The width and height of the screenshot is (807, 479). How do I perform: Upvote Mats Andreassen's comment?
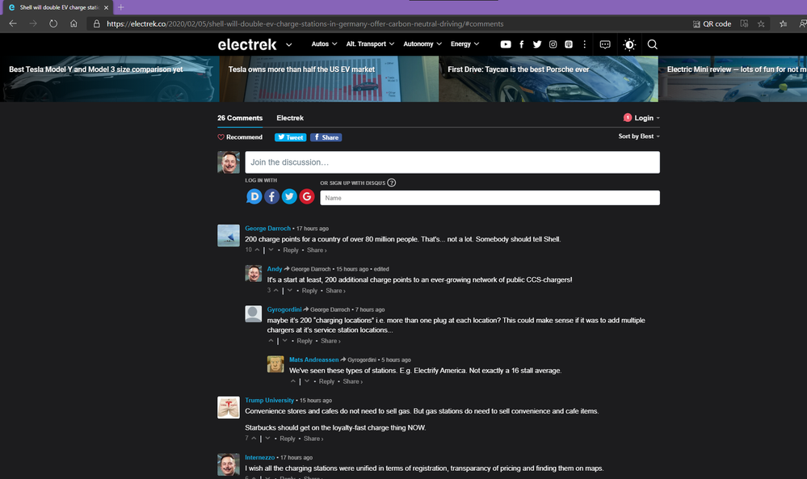point(293,381)
